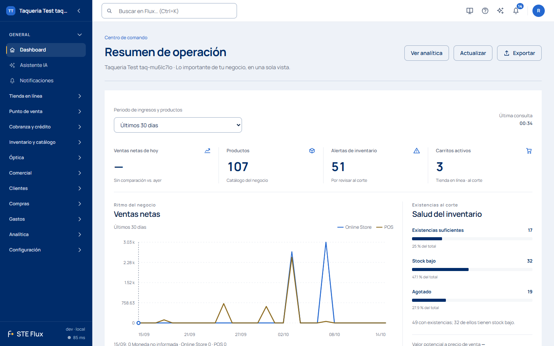
Task: Click the Agotado progress bar
Action: pos(472,300)
